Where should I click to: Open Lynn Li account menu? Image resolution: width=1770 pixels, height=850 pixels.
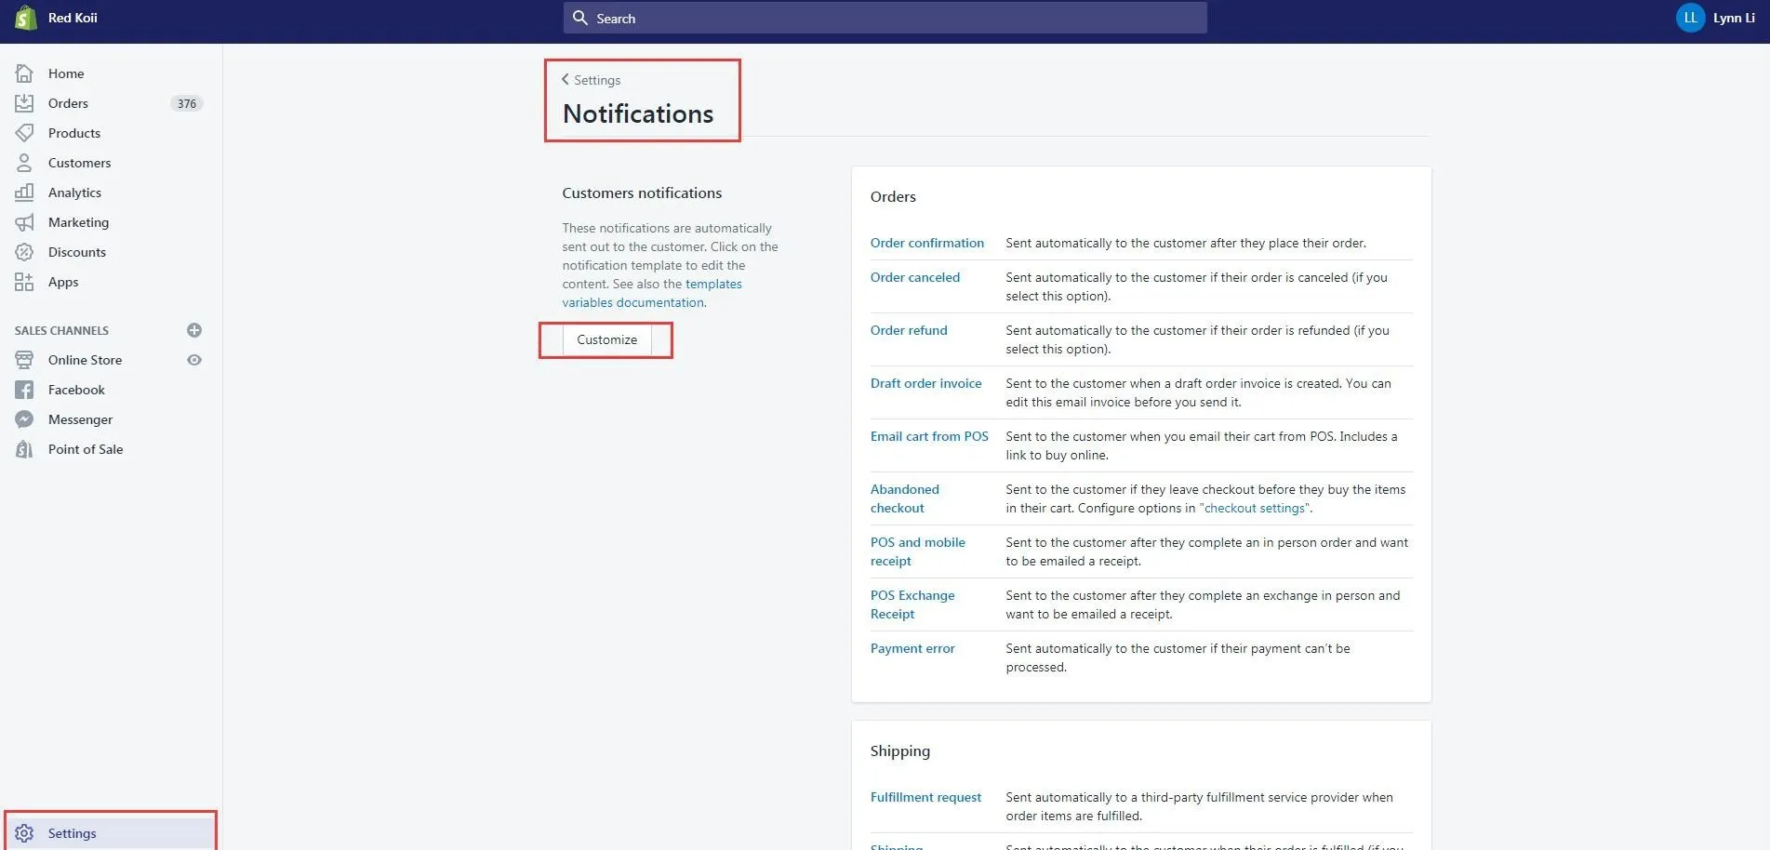[x=1714, y=18]
